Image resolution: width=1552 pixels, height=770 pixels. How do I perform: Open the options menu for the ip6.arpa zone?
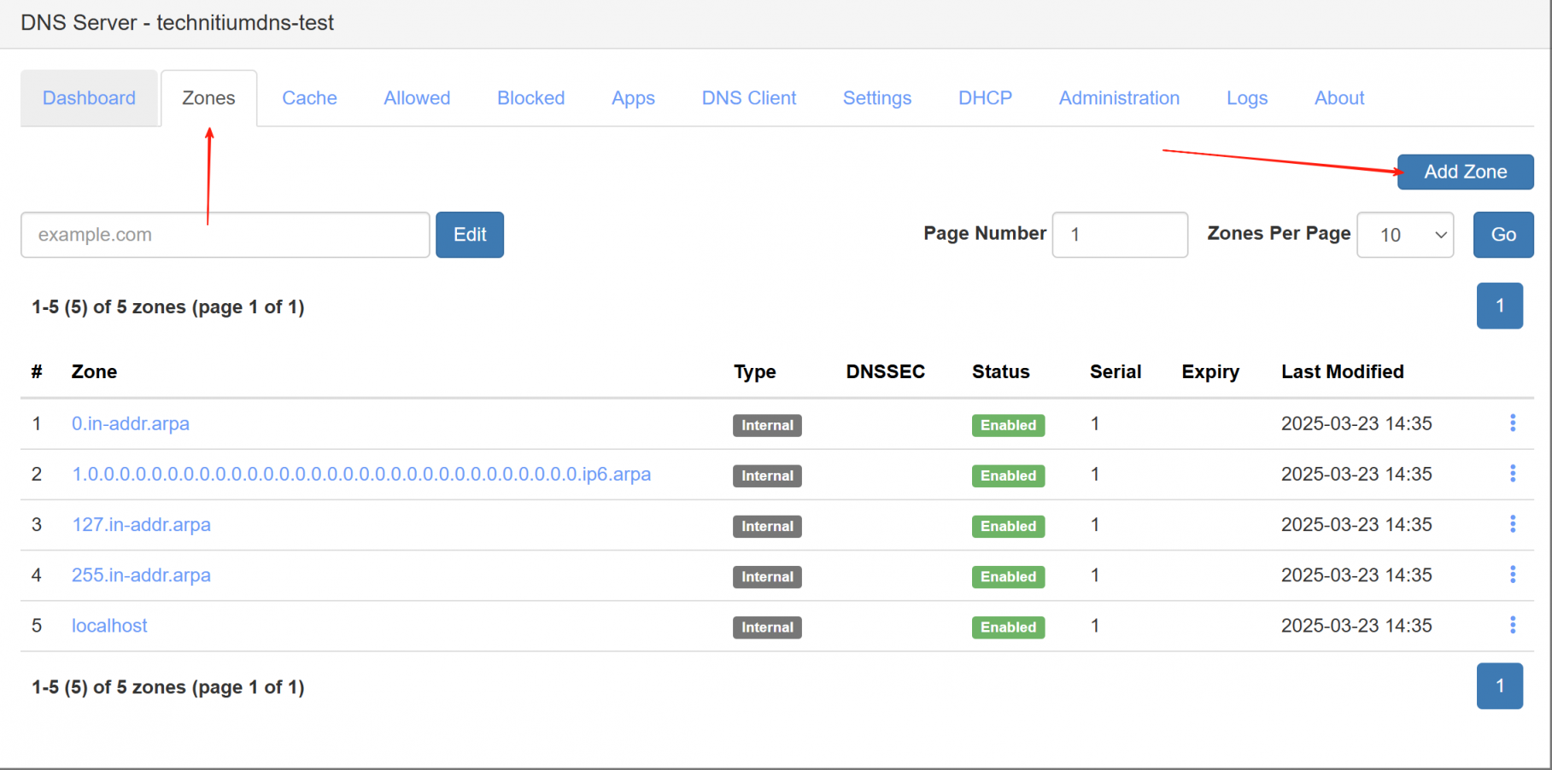click(x=1513, y=473)
